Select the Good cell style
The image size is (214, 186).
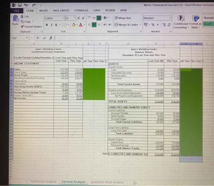(x=208, y=24)
